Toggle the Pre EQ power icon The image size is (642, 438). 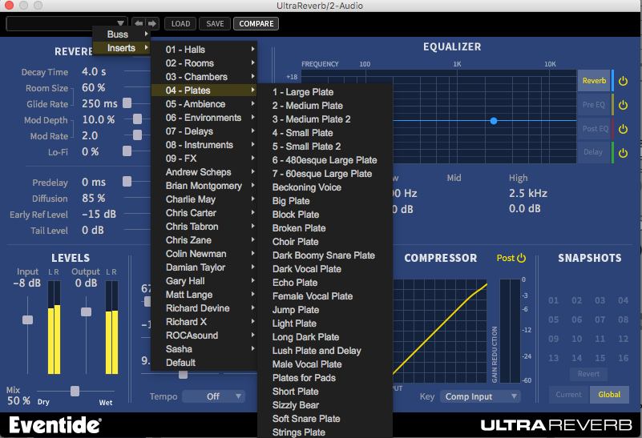[624, 105]
